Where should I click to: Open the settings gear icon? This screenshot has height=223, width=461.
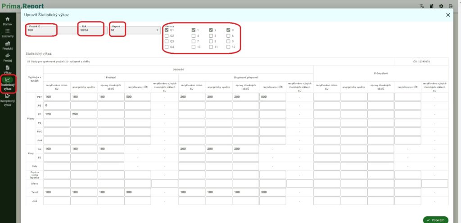441,6
